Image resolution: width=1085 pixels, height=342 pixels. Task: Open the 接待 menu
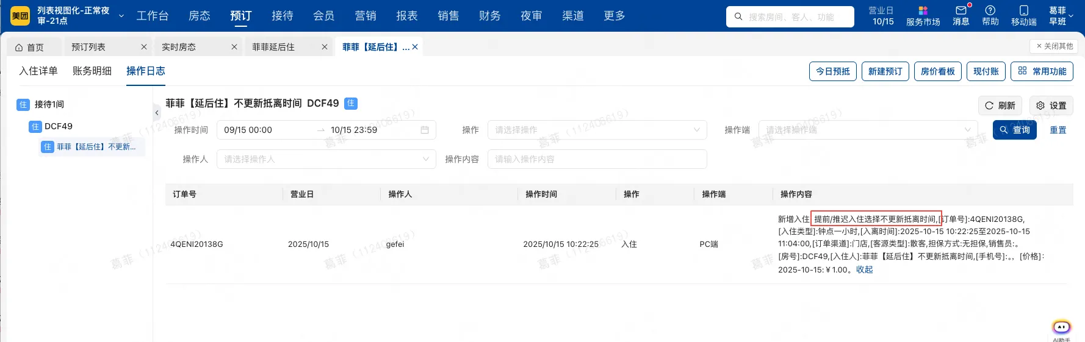coord(283,16)
